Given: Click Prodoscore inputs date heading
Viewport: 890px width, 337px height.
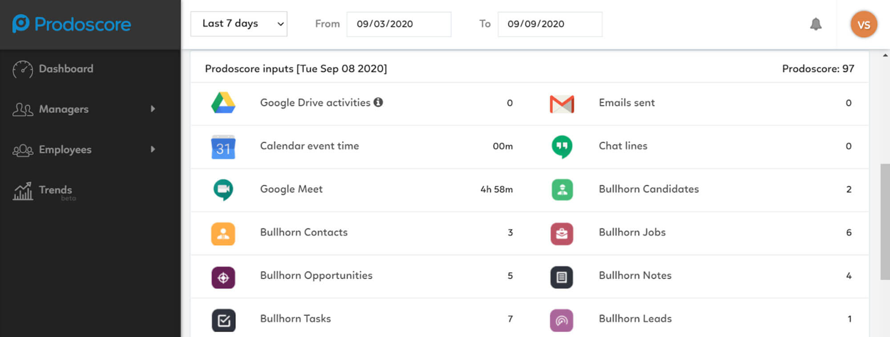Looking at the screenshot, I should click(296, 68).
